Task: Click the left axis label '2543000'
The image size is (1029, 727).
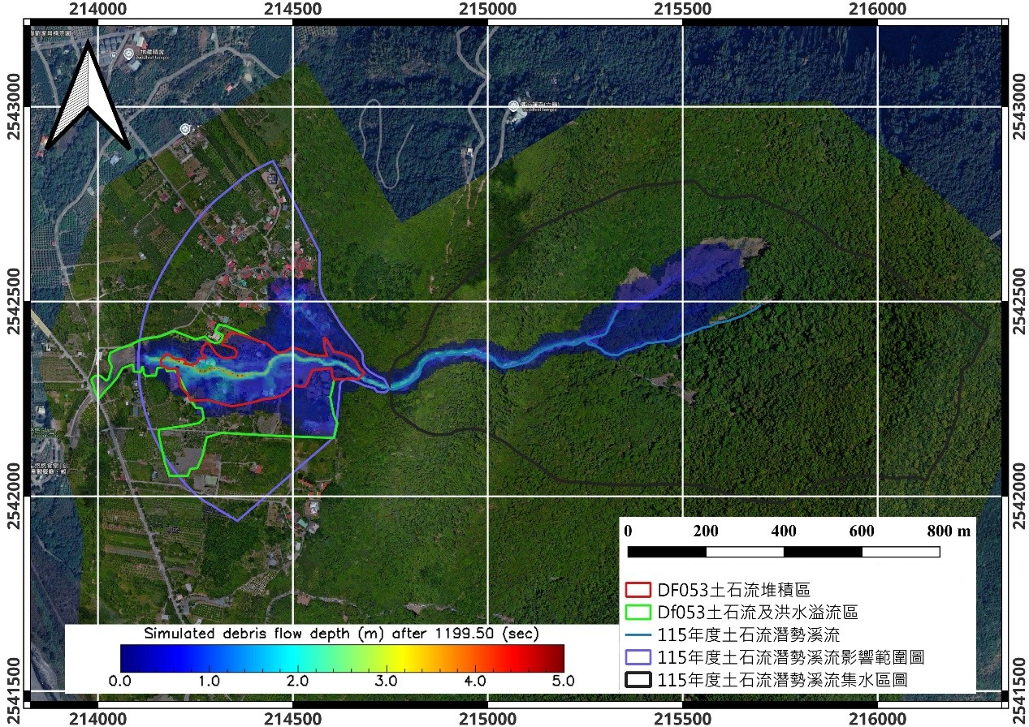Action: pos(13,105)
